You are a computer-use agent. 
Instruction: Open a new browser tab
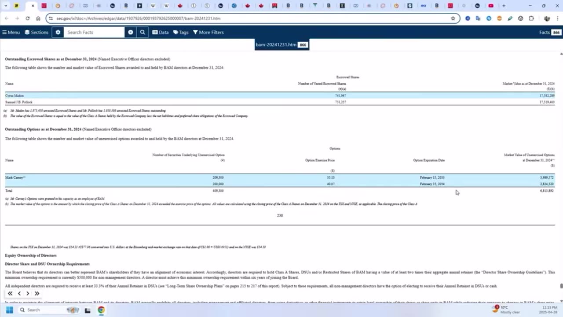(504, 6)
